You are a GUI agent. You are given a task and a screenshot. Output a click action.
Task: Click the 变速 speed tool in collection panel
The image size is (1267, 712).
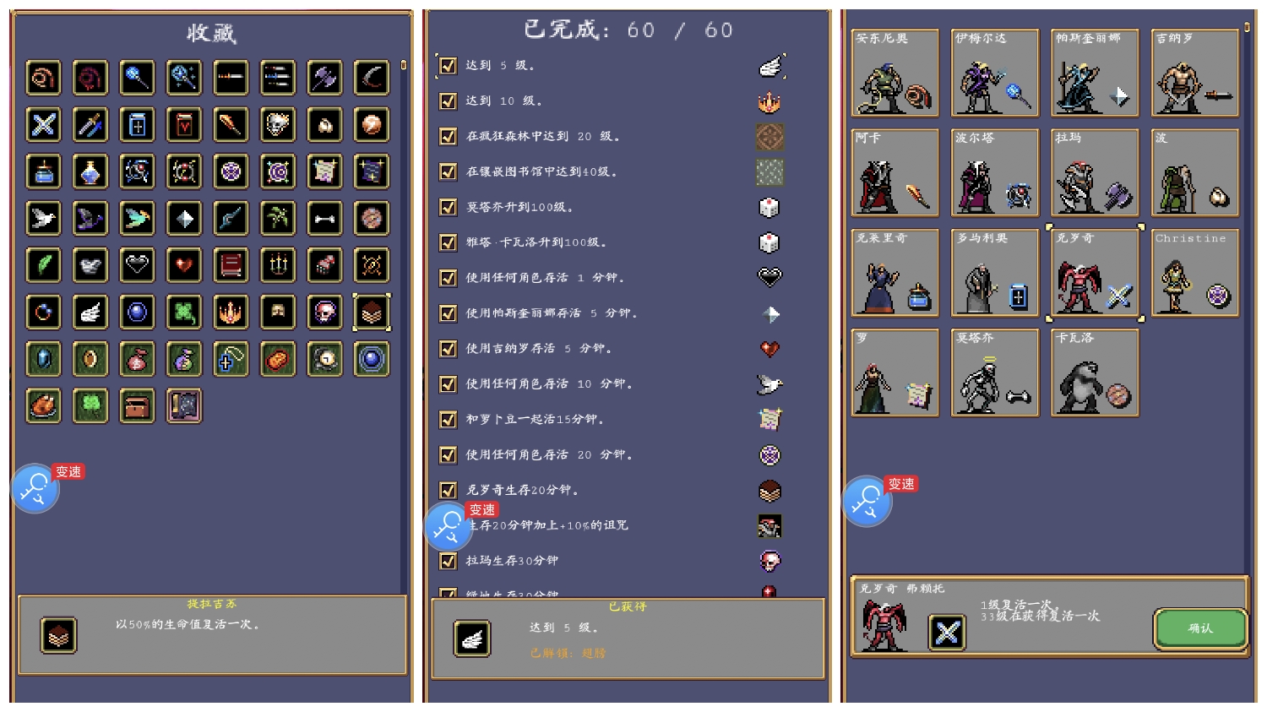(x=36, y=488)
